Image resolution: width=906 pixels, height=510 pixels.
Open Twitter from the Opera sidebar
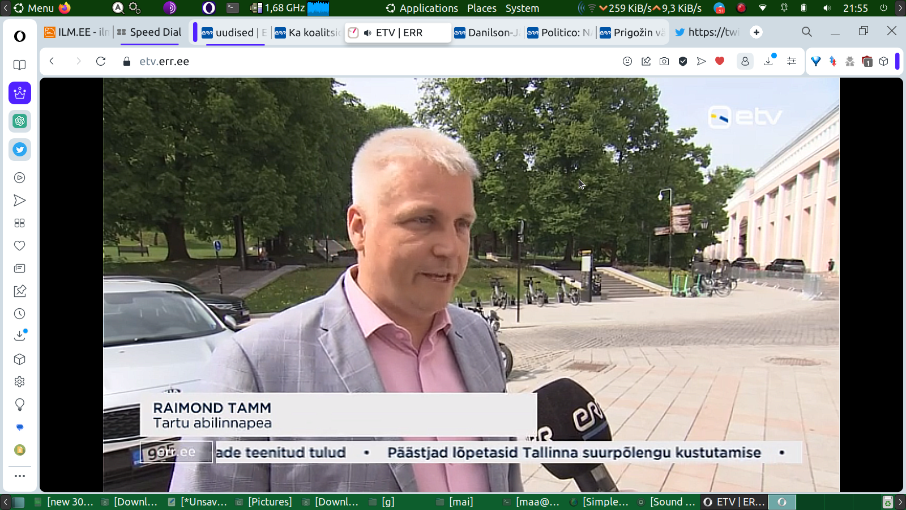click(20, 150)
